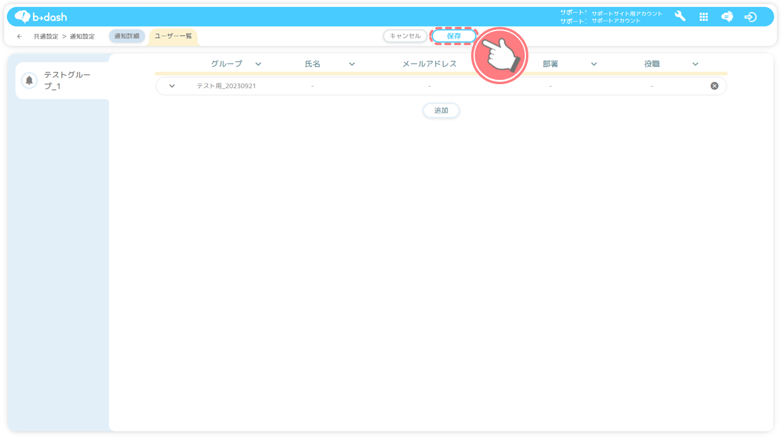Screen dimensions: 781x439
Task: Open the 通知設定 breadcrumb link
Action: (x=82, y=37)
